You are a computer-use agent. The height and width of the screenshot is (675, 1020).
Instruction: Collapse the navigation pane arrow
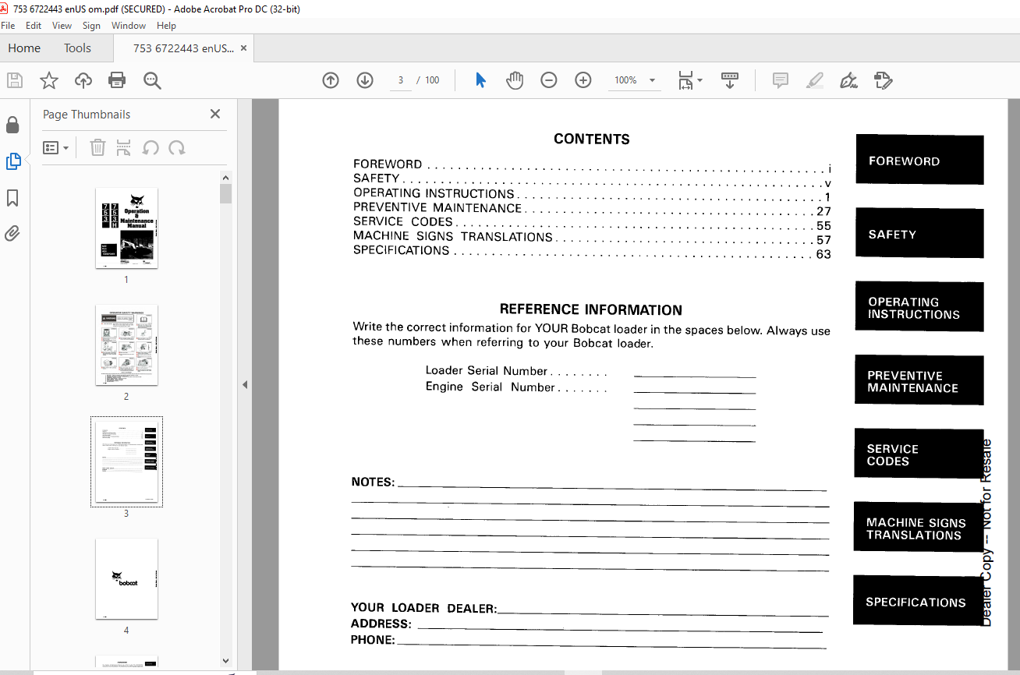[x=245, y=384]
